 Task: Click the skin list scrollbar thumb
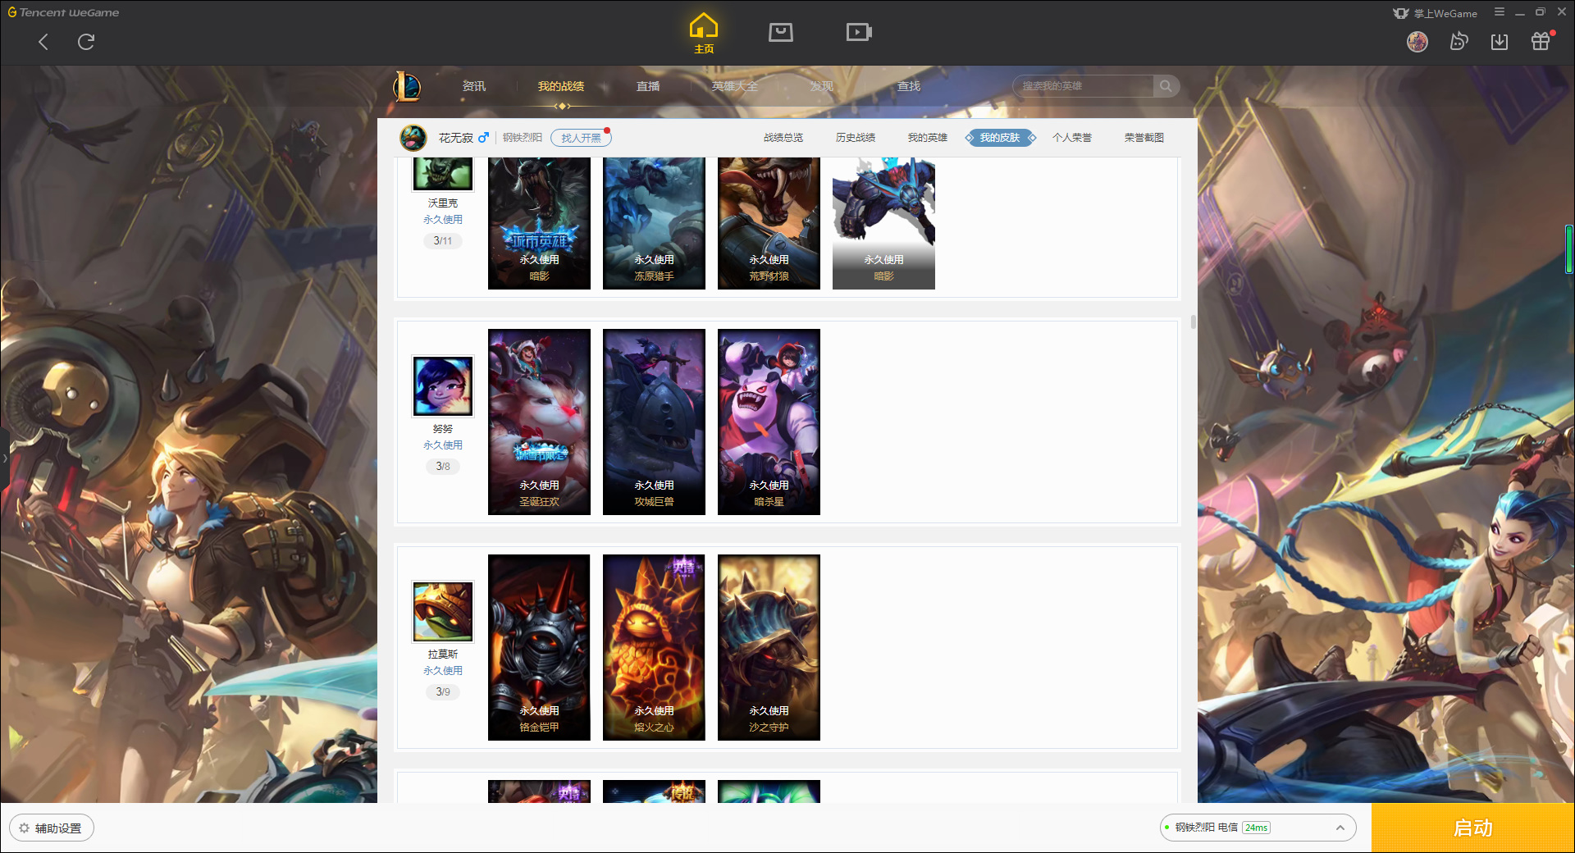1193,322
